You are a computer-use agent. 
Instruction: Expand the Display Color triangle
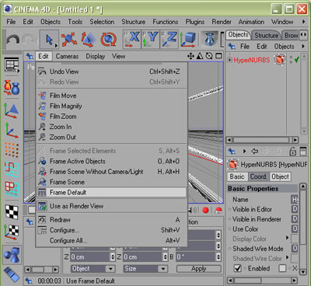click(287, 238)
